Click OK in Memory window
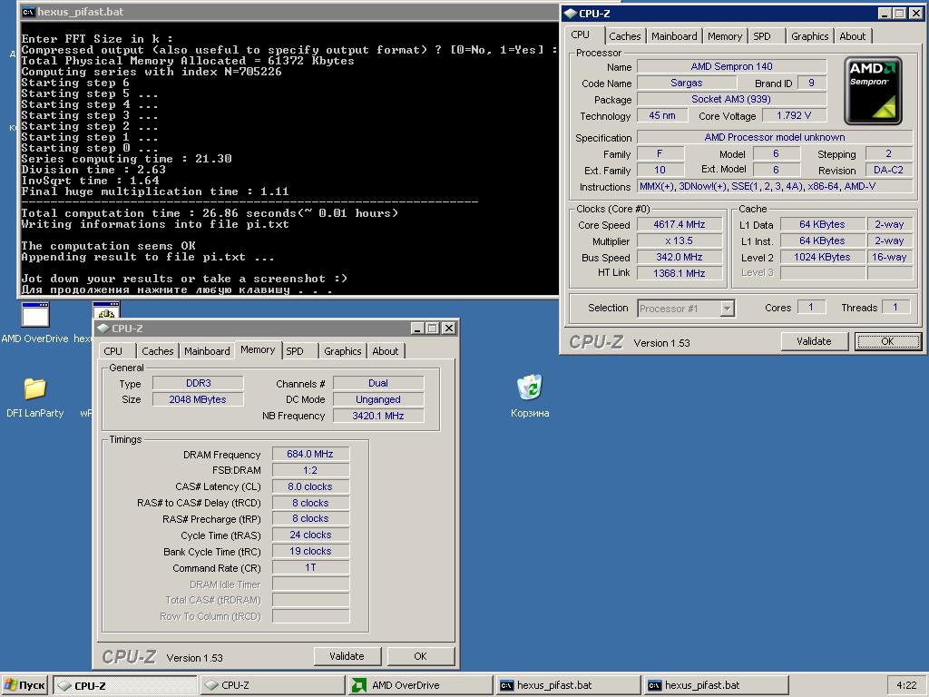Screen dimensions: 929x697 [x=420, y=656]
